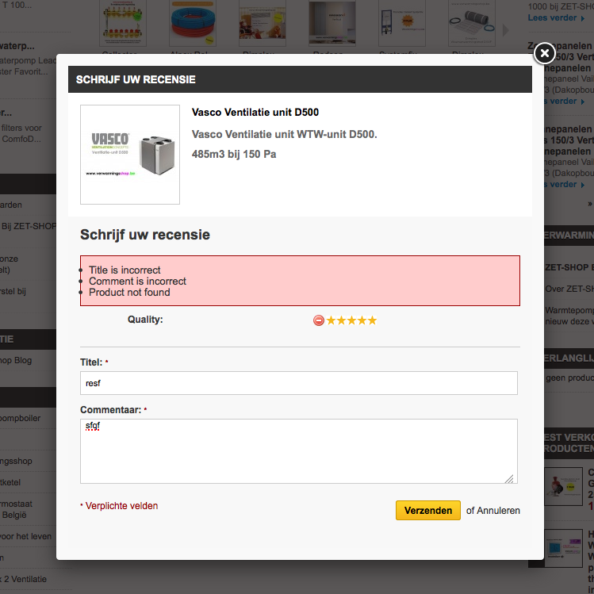Set quality rating to four stars
The image size is (594, 594).
[x=362, y=320]
